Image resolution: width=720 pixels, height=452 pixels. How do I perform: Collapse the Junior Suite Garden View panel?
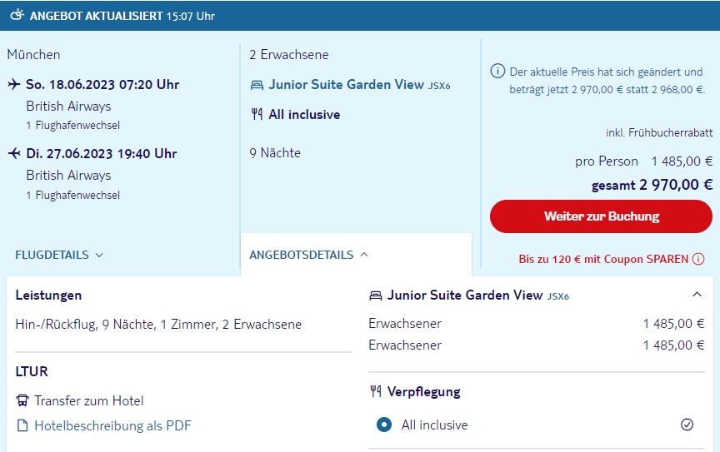click(697, 295)
